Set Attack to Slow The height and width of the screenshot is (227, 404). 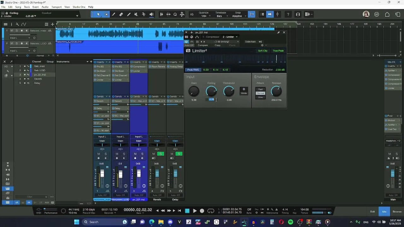[x=260, y=97]
